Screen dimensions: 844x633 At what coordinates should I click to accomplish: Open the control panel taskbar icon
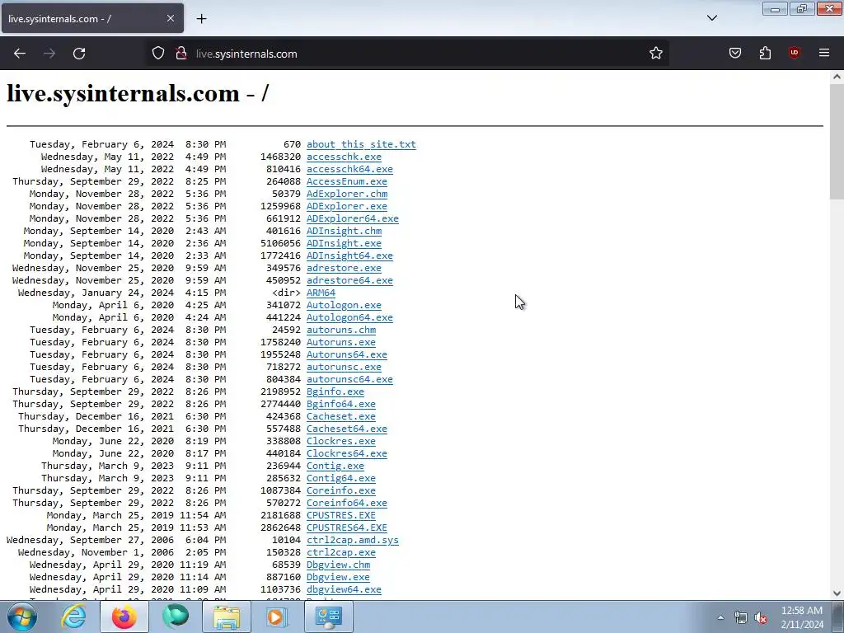pyautogui.click(x=329, y=617)
